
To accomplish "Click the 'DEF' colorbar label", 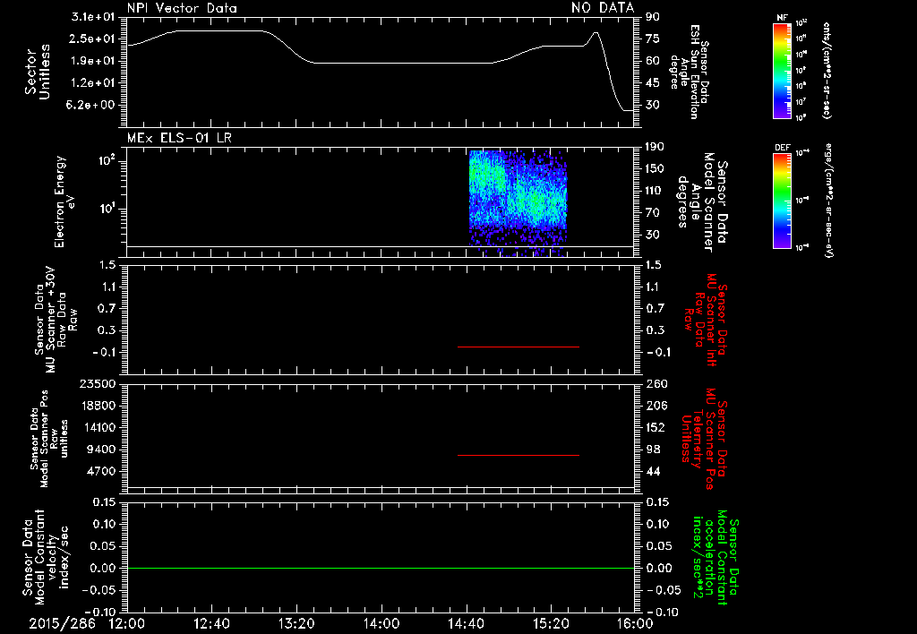I will tap(782, 148).
